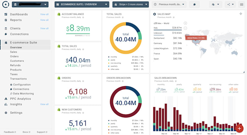Screen dimensions: 247x135
Task: Click the connections plug button in top bar
Action: point(195,4)
